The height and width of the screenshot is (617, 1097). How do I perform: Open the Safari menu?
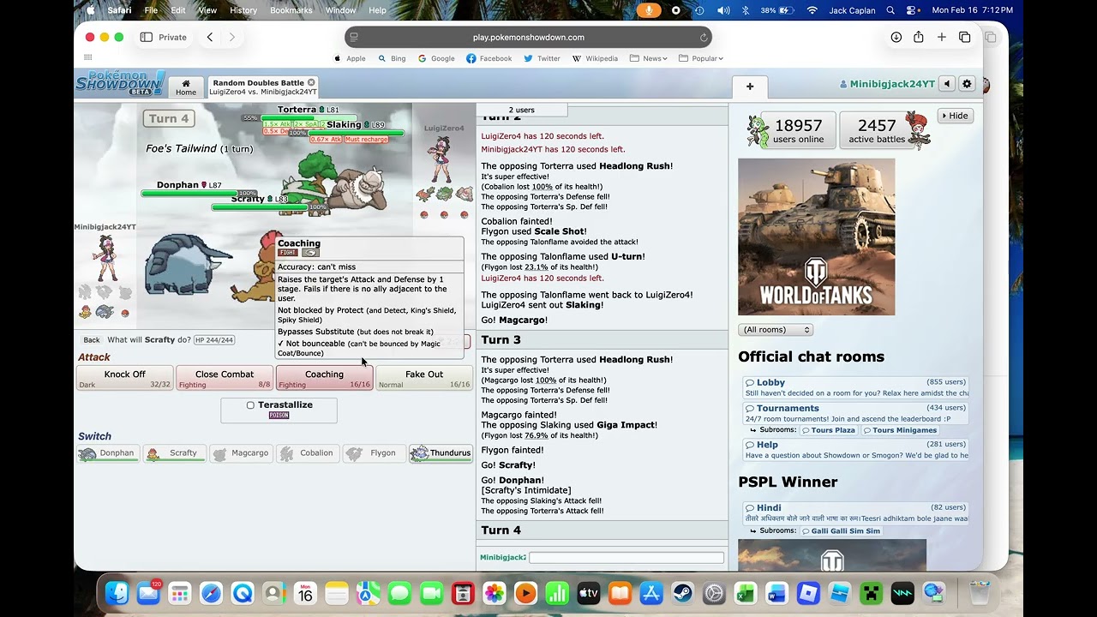tap(119, 10)
